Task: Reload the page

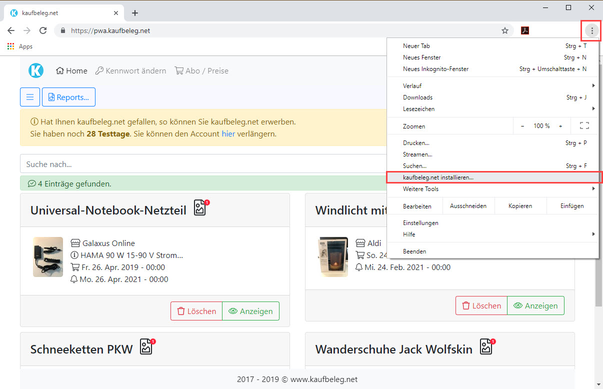Action: pos(43,30)
